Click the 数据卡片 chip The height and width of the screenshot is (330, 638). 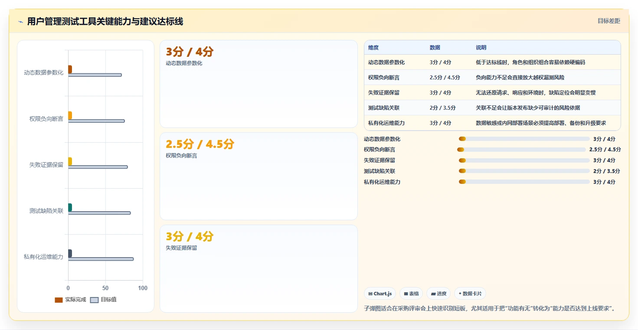point(470,294)
